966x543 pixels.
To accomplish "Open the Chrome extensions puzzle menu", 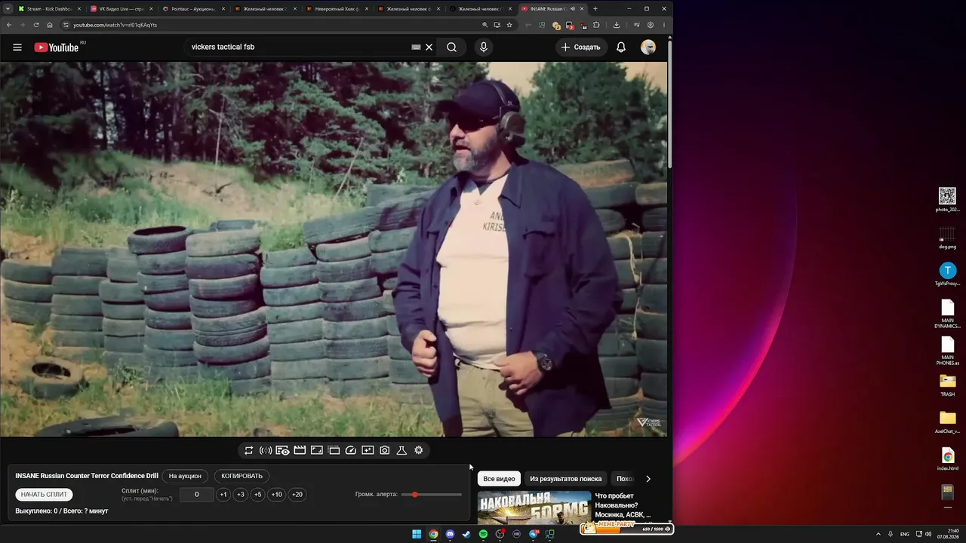I will click(x=596, y=25).
